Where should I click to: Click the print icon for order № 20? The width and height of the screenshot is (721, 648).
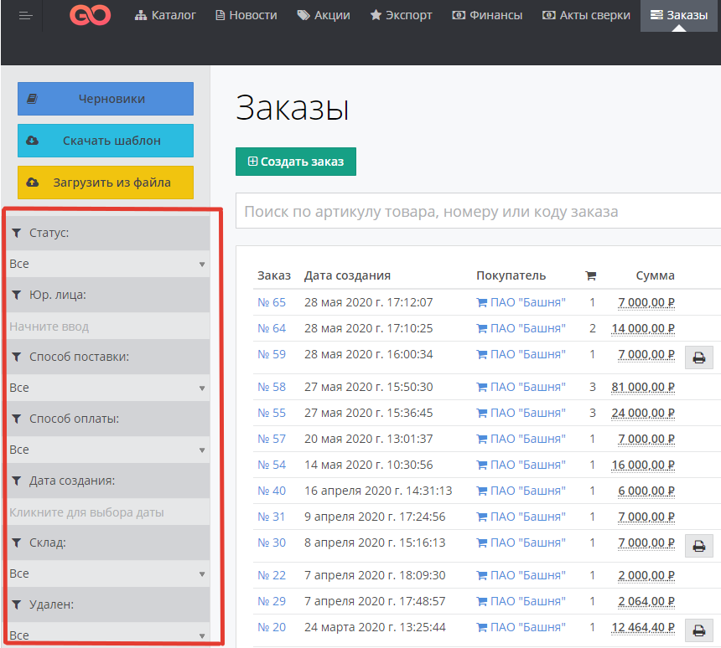(698, 630)
